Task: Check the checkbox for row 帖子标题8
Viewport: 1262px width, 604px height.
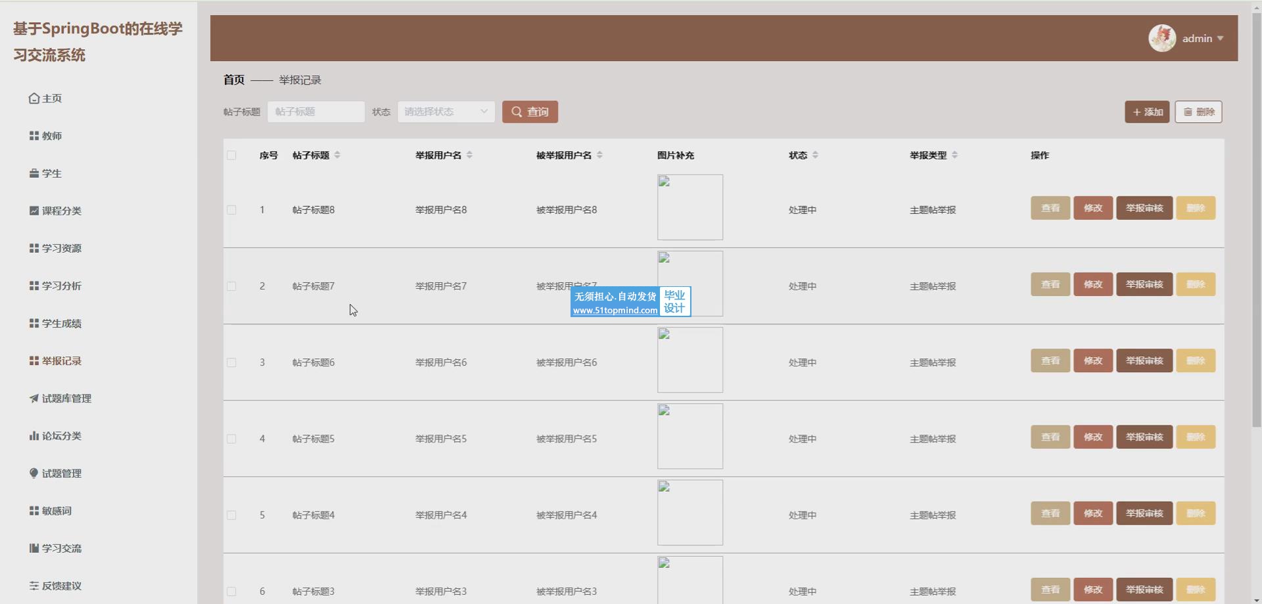Action: point(231,210)
